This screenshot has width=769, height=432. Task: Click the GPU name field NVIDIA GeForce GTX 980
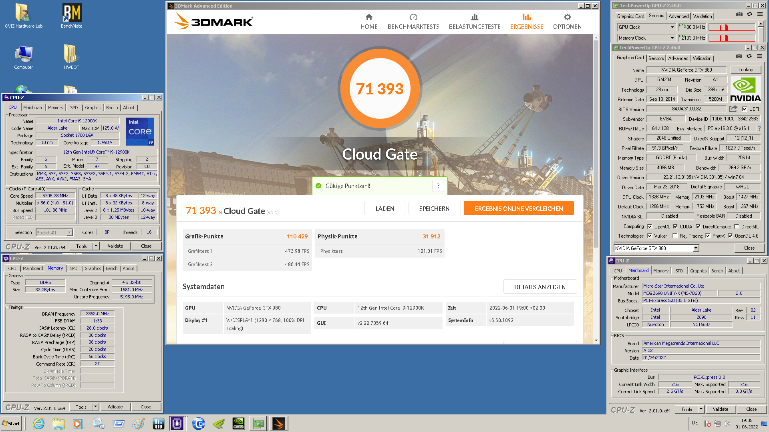point(686,70)
